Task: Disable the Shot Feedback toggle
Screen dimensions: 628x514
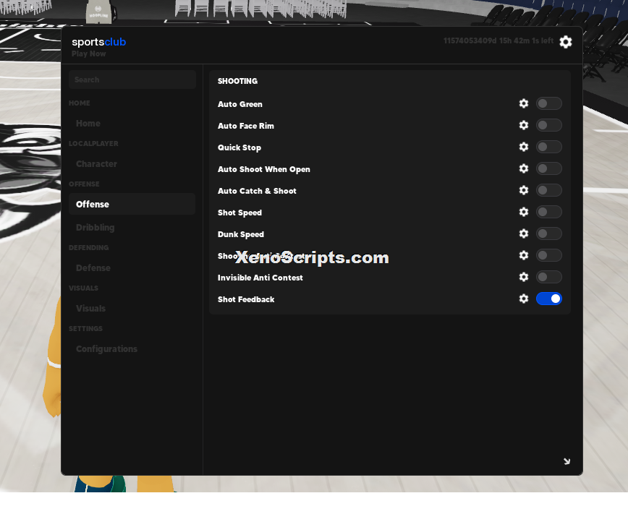Action: 548,299
